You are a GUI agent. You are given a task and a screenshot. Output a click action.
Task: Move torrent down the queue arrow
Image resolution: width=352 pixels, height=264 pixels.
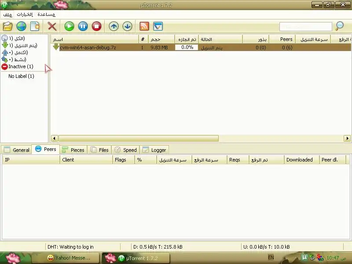pyautogui.click(x=128, y=26)
